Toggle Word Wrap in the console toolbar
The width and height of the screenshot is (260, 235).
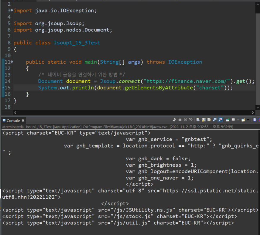click(x=209, y=120)
